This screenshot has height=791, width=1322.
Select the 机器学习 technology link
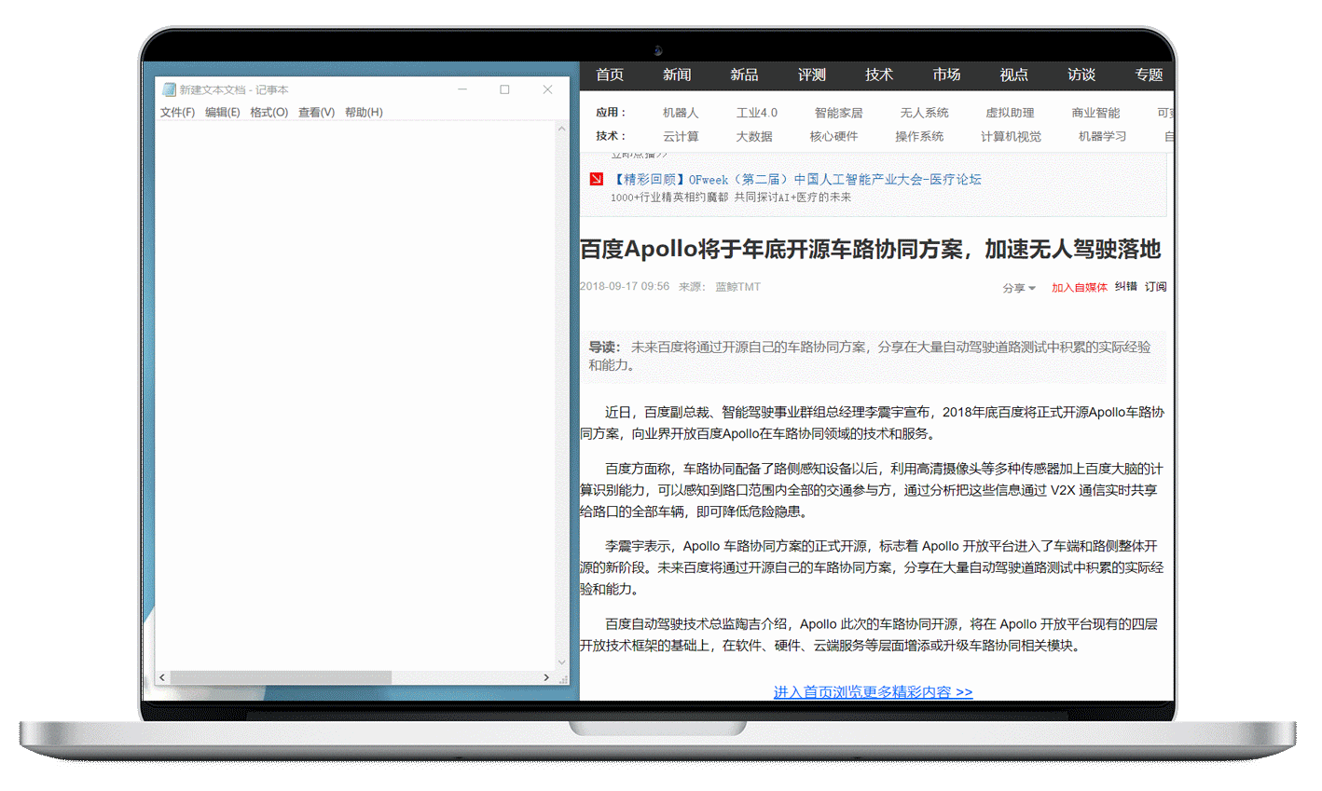tap(1102, 136)
